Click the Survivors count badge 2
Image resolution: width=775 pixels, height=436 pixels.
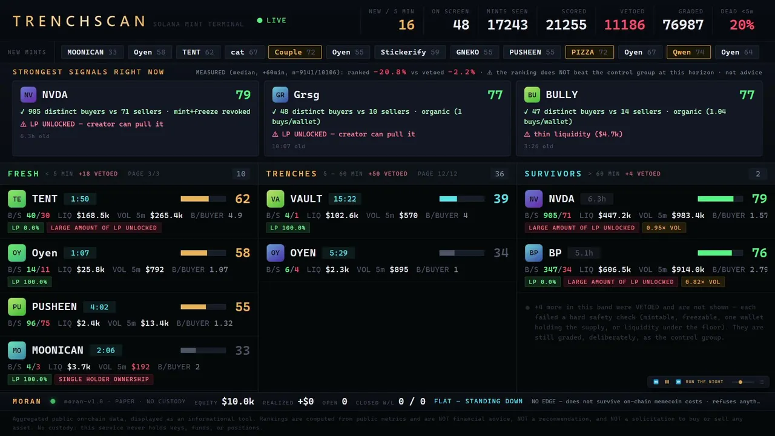pyautogui.click(x=758, y=174)
